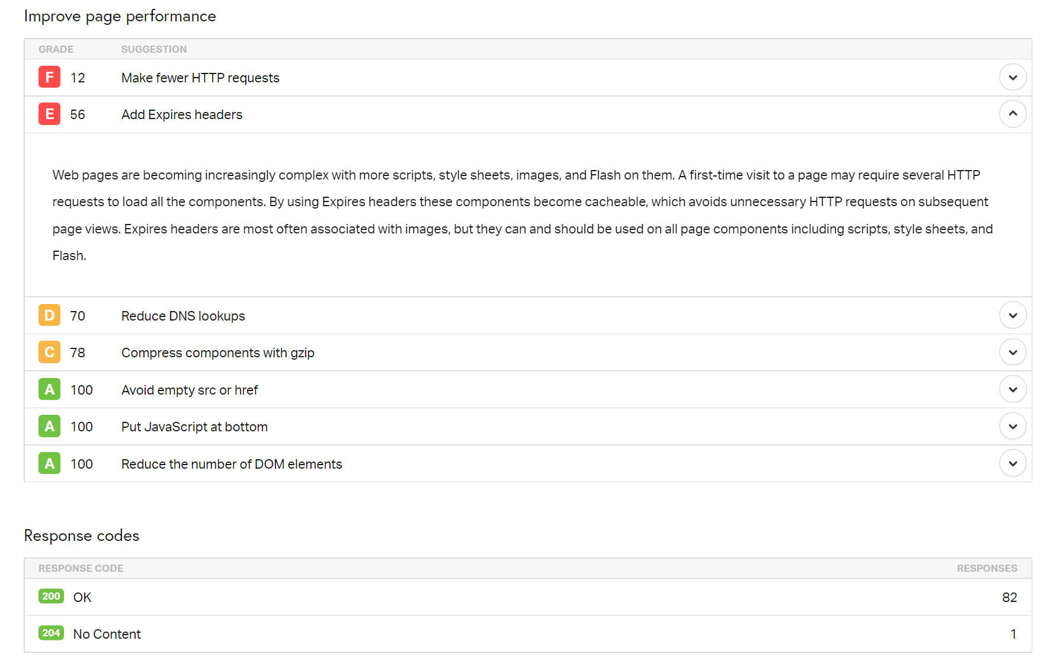Click the Improve page performance heading

pos(120,16)
